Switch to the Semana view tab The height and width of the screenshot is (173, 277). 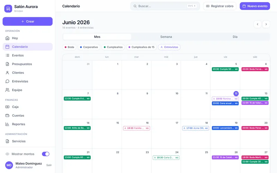point(166,37)
